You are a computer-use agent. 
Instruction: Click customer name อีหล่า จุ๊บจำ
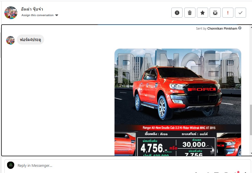point(32,9)
